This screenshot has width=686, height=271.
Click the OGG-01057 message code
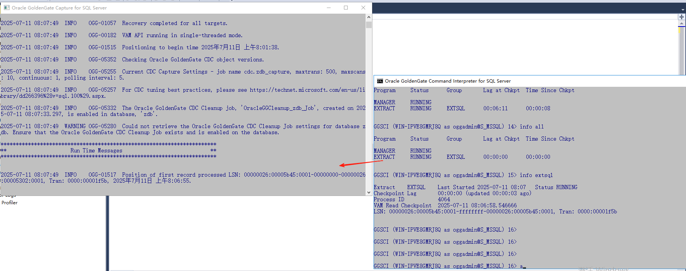click(x=102, y=23)
